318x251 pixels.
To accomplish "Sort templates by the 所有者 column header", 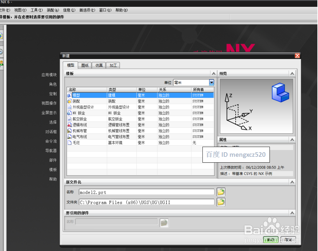I will [202, 90].
